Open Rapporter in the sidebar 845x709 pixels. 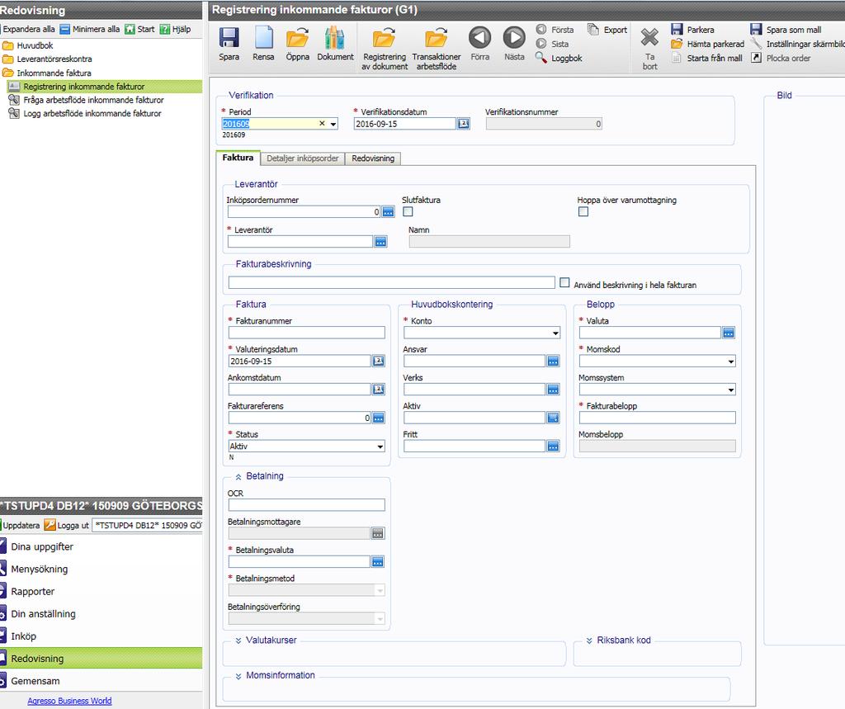(x=32, y=592)
